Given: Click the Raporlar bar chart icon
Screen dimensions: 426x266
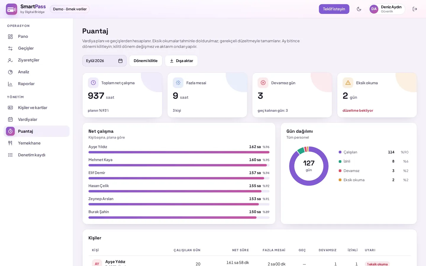Looking at the screenshot, I should pos(10,84).
